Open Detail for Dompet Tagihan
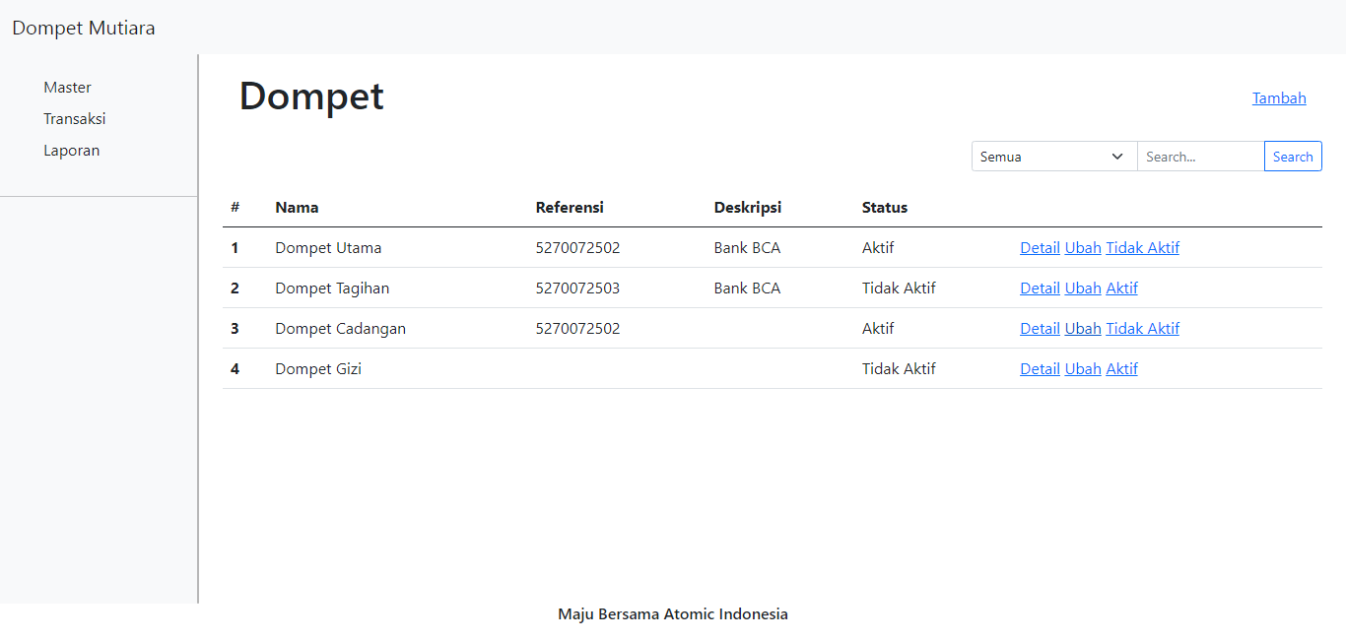Image resolution: width=1346 pixels, height=641 pixels. [x=1040, y=288]
